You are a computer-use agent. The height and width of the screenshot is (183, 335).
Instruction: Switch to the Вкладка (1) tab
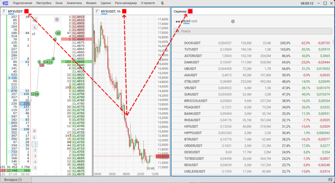(x=16, y=180)
